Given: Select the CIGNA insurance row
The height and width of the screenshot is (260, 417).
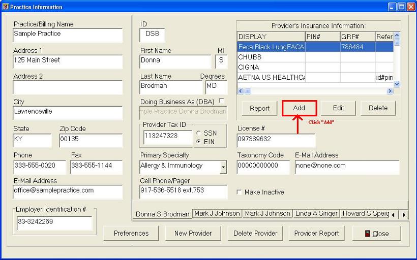Looking at the screenshot, I should tap(271, 67).
